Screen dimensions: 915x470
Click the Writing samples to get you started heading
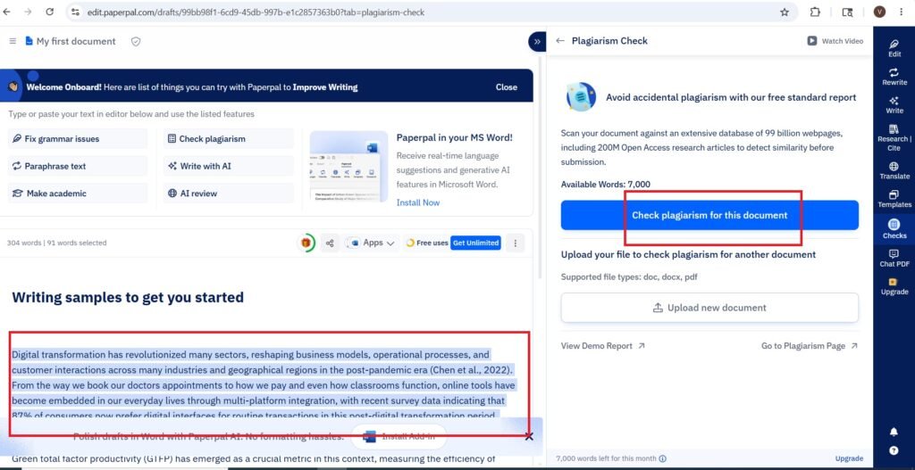pos(128,298)
